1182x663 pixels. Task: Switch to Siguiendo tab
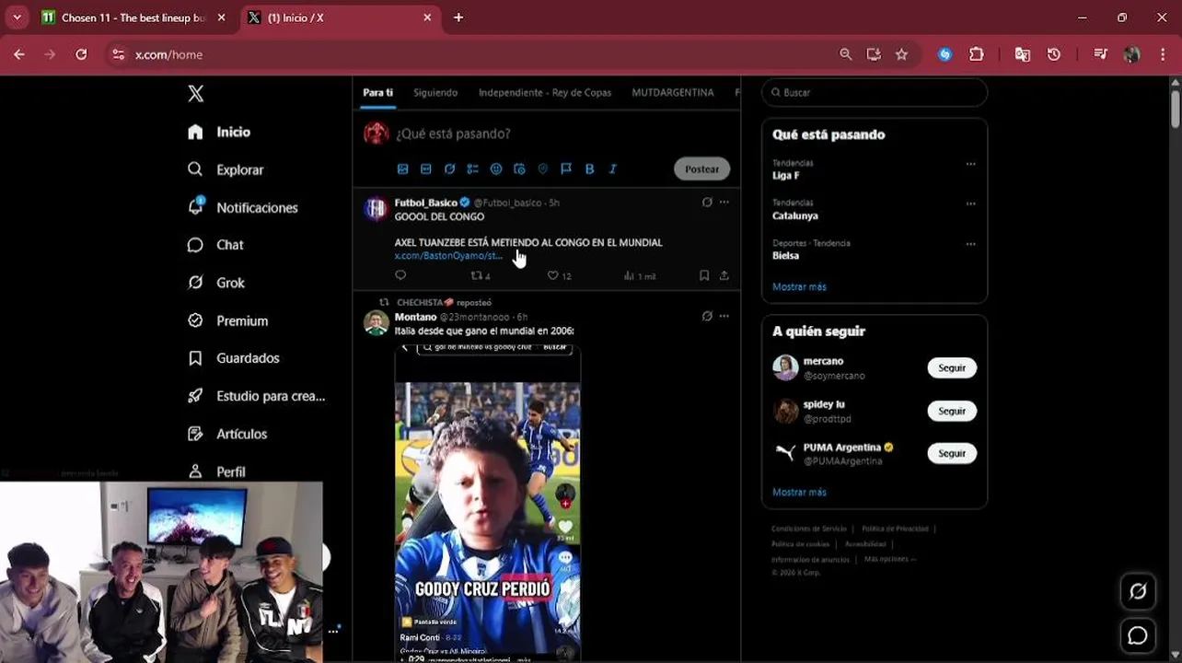[x=435, y=92]
